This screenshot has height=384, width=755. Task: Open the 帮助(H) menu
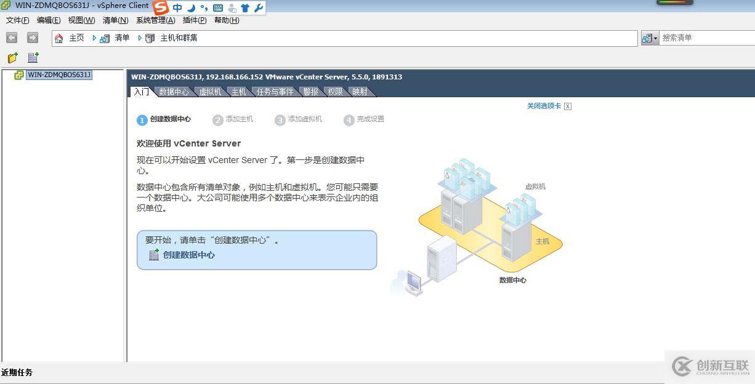click(x=227, y=20)
